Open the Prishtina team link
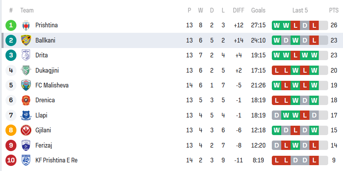This screenshot has height=171, width=343. pos(47,25)
